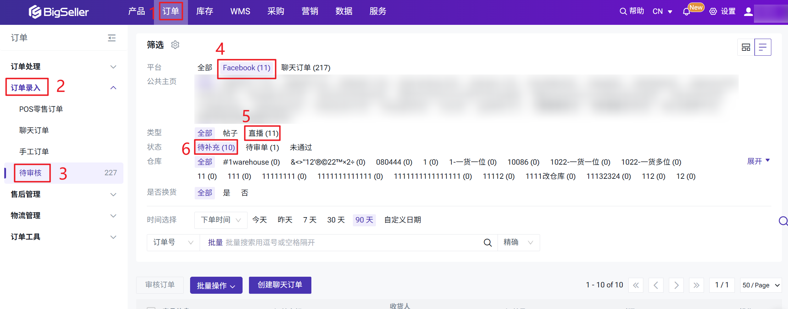The height and width of the screenshot is (309, 788).
Task: Click the 创建聊天订单 button
Action: coord(280,285)
